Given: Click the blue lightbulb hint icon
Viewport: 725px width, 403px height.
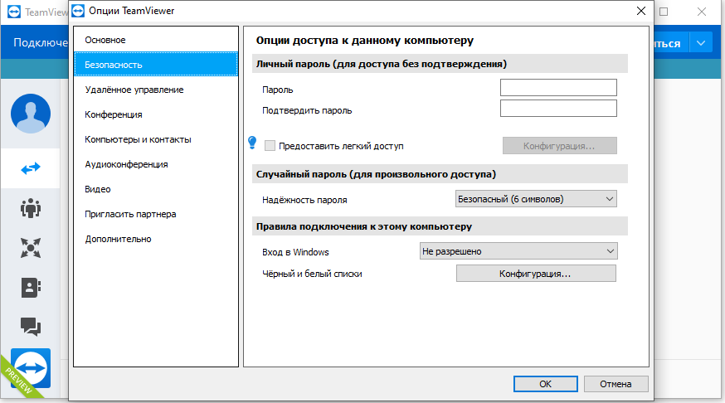Looking at the screenshot, I should (x=252, y=143).
